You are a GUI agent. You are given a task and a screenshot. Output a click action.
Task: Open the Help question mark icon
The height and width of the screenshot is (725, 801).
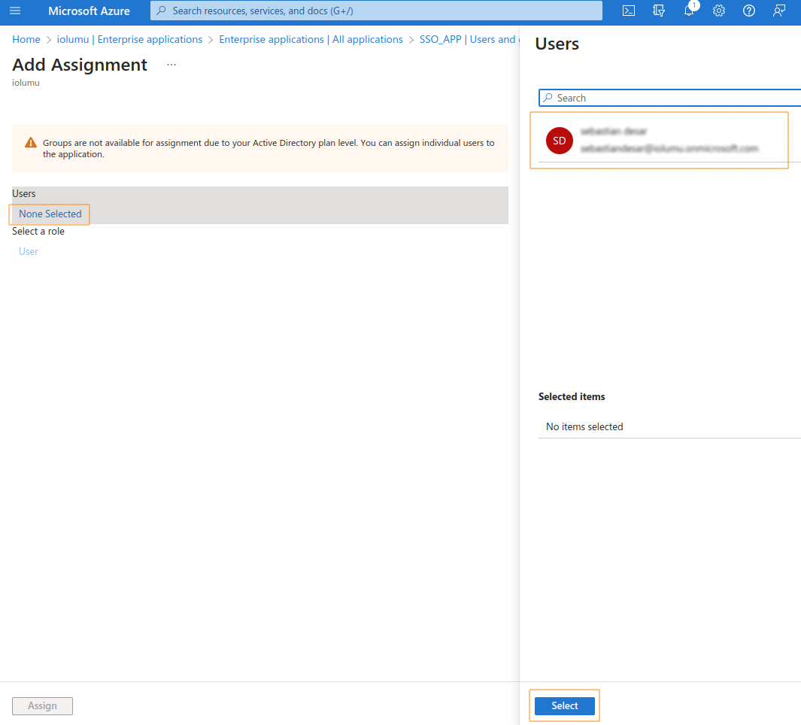point(749,11)
